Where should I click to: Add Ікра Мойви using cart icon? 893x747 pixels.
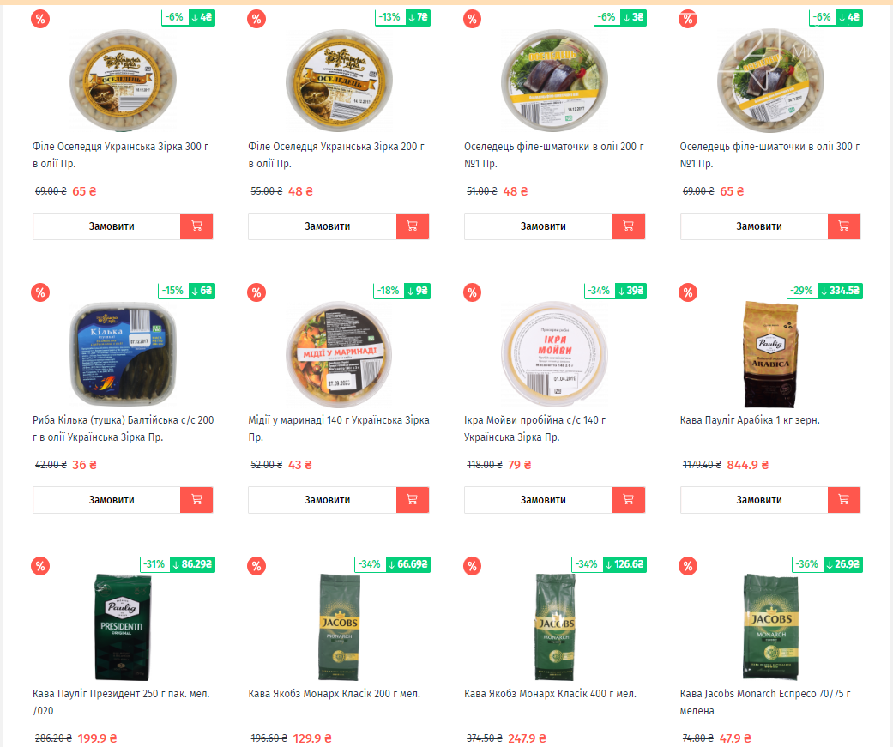628,499
